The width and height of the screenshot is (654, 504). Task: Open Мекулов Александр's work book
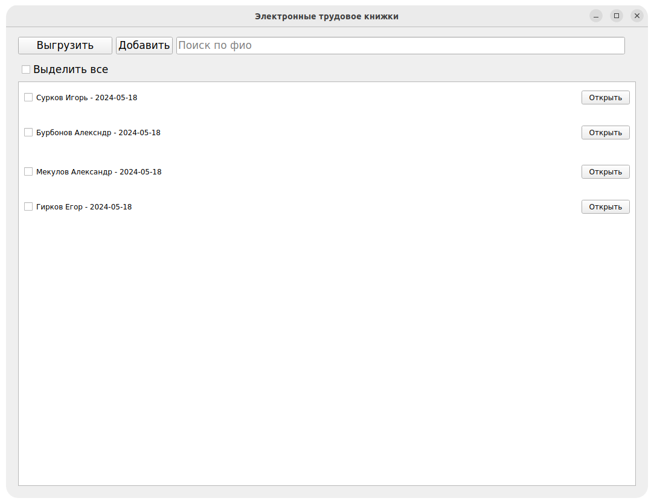pos(605,171)
